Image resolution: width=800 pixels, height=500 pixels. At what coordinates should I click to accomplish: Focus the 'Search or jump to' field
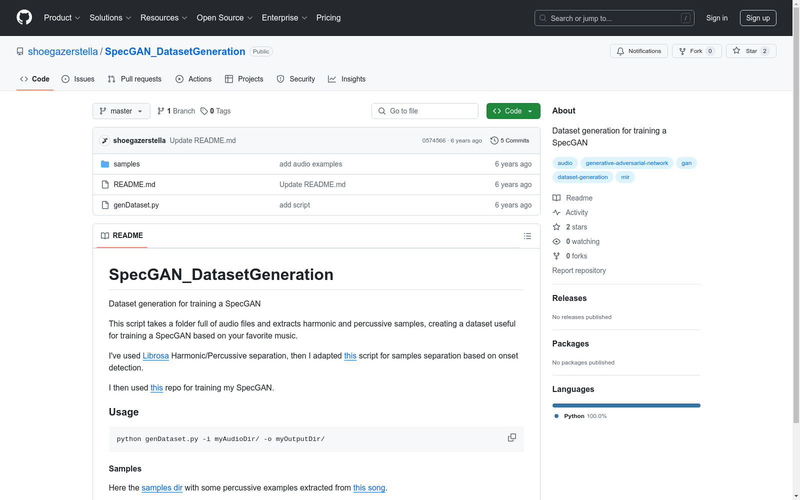pyautogui.click(x=614, y=18)
